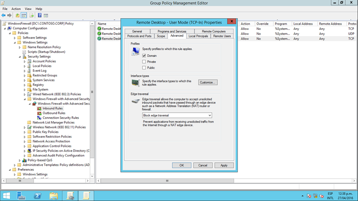Open the Windows Start button
Screen dimensions: 358x201
click(6, 196)
